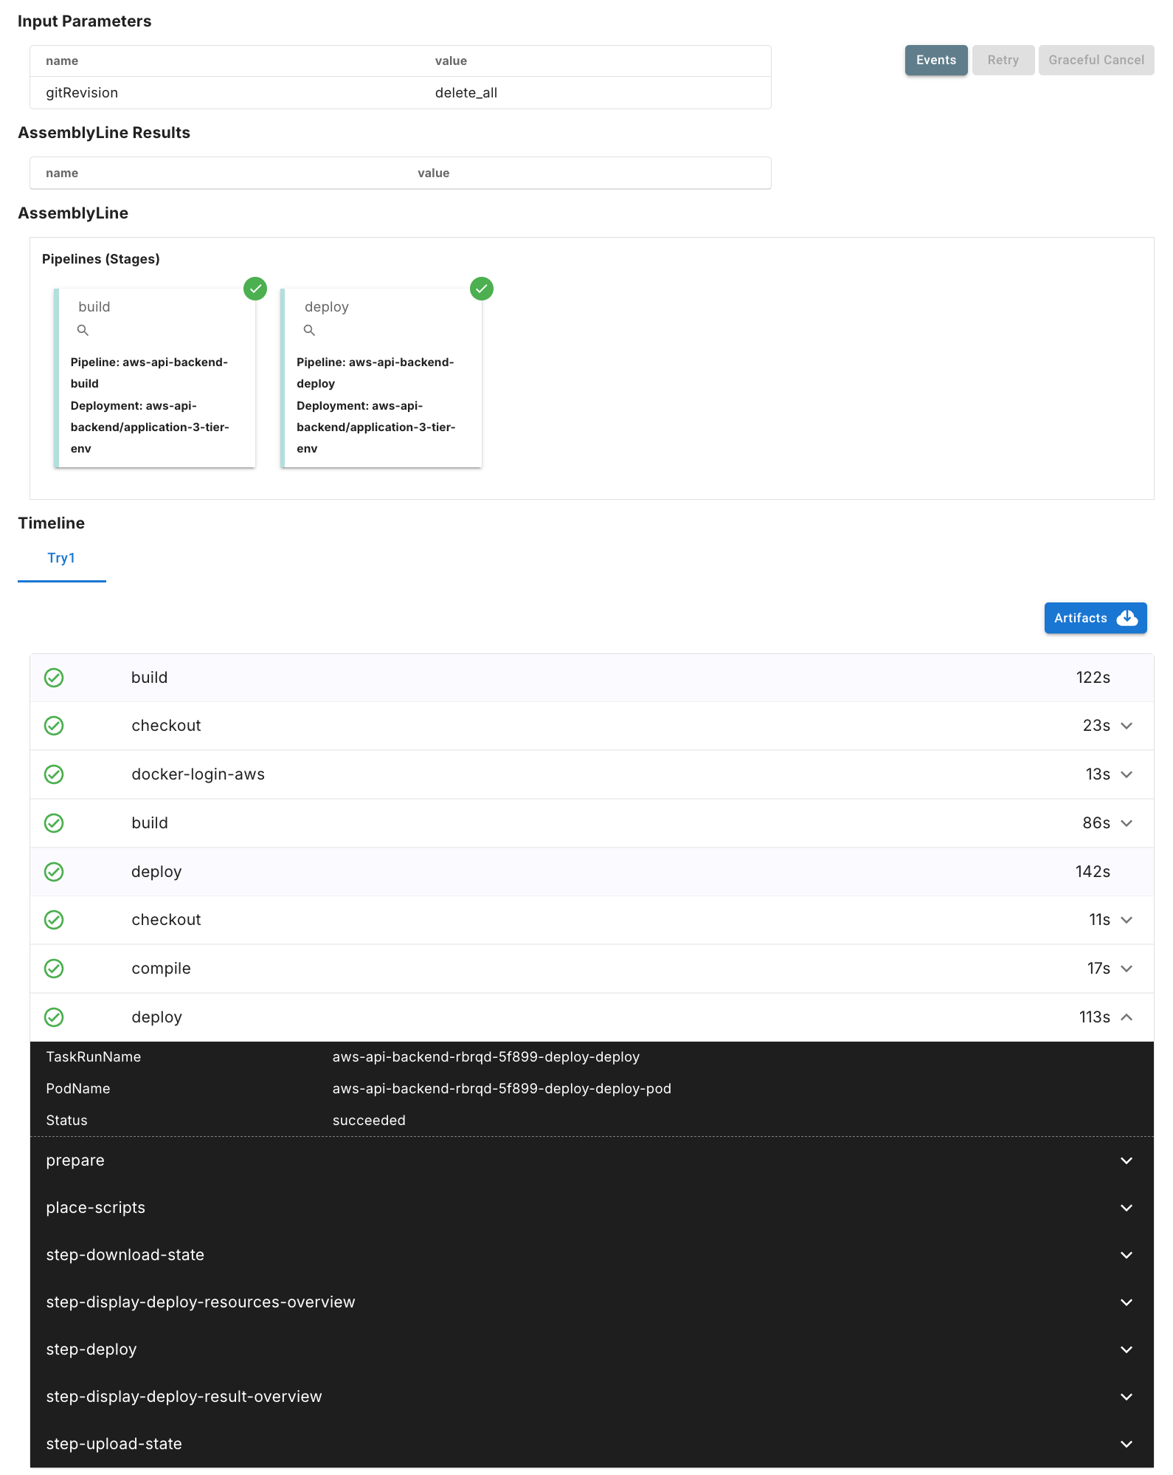
Task: Click success icon beside docker-login-aws row
Action: [x=54, y=774]
